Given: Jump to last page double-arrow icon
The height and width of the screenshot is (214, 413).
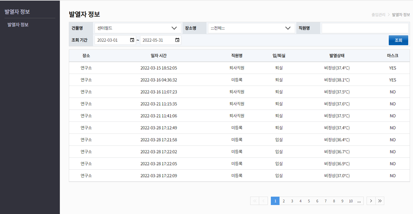Looking at the screenshot, I should (380, 201).
